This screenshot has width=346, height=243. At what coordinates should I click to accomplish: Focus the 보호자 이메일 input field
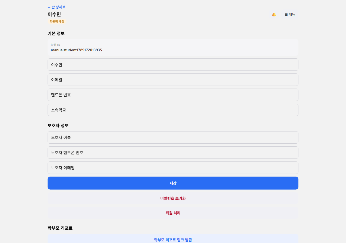pos(173,168)
